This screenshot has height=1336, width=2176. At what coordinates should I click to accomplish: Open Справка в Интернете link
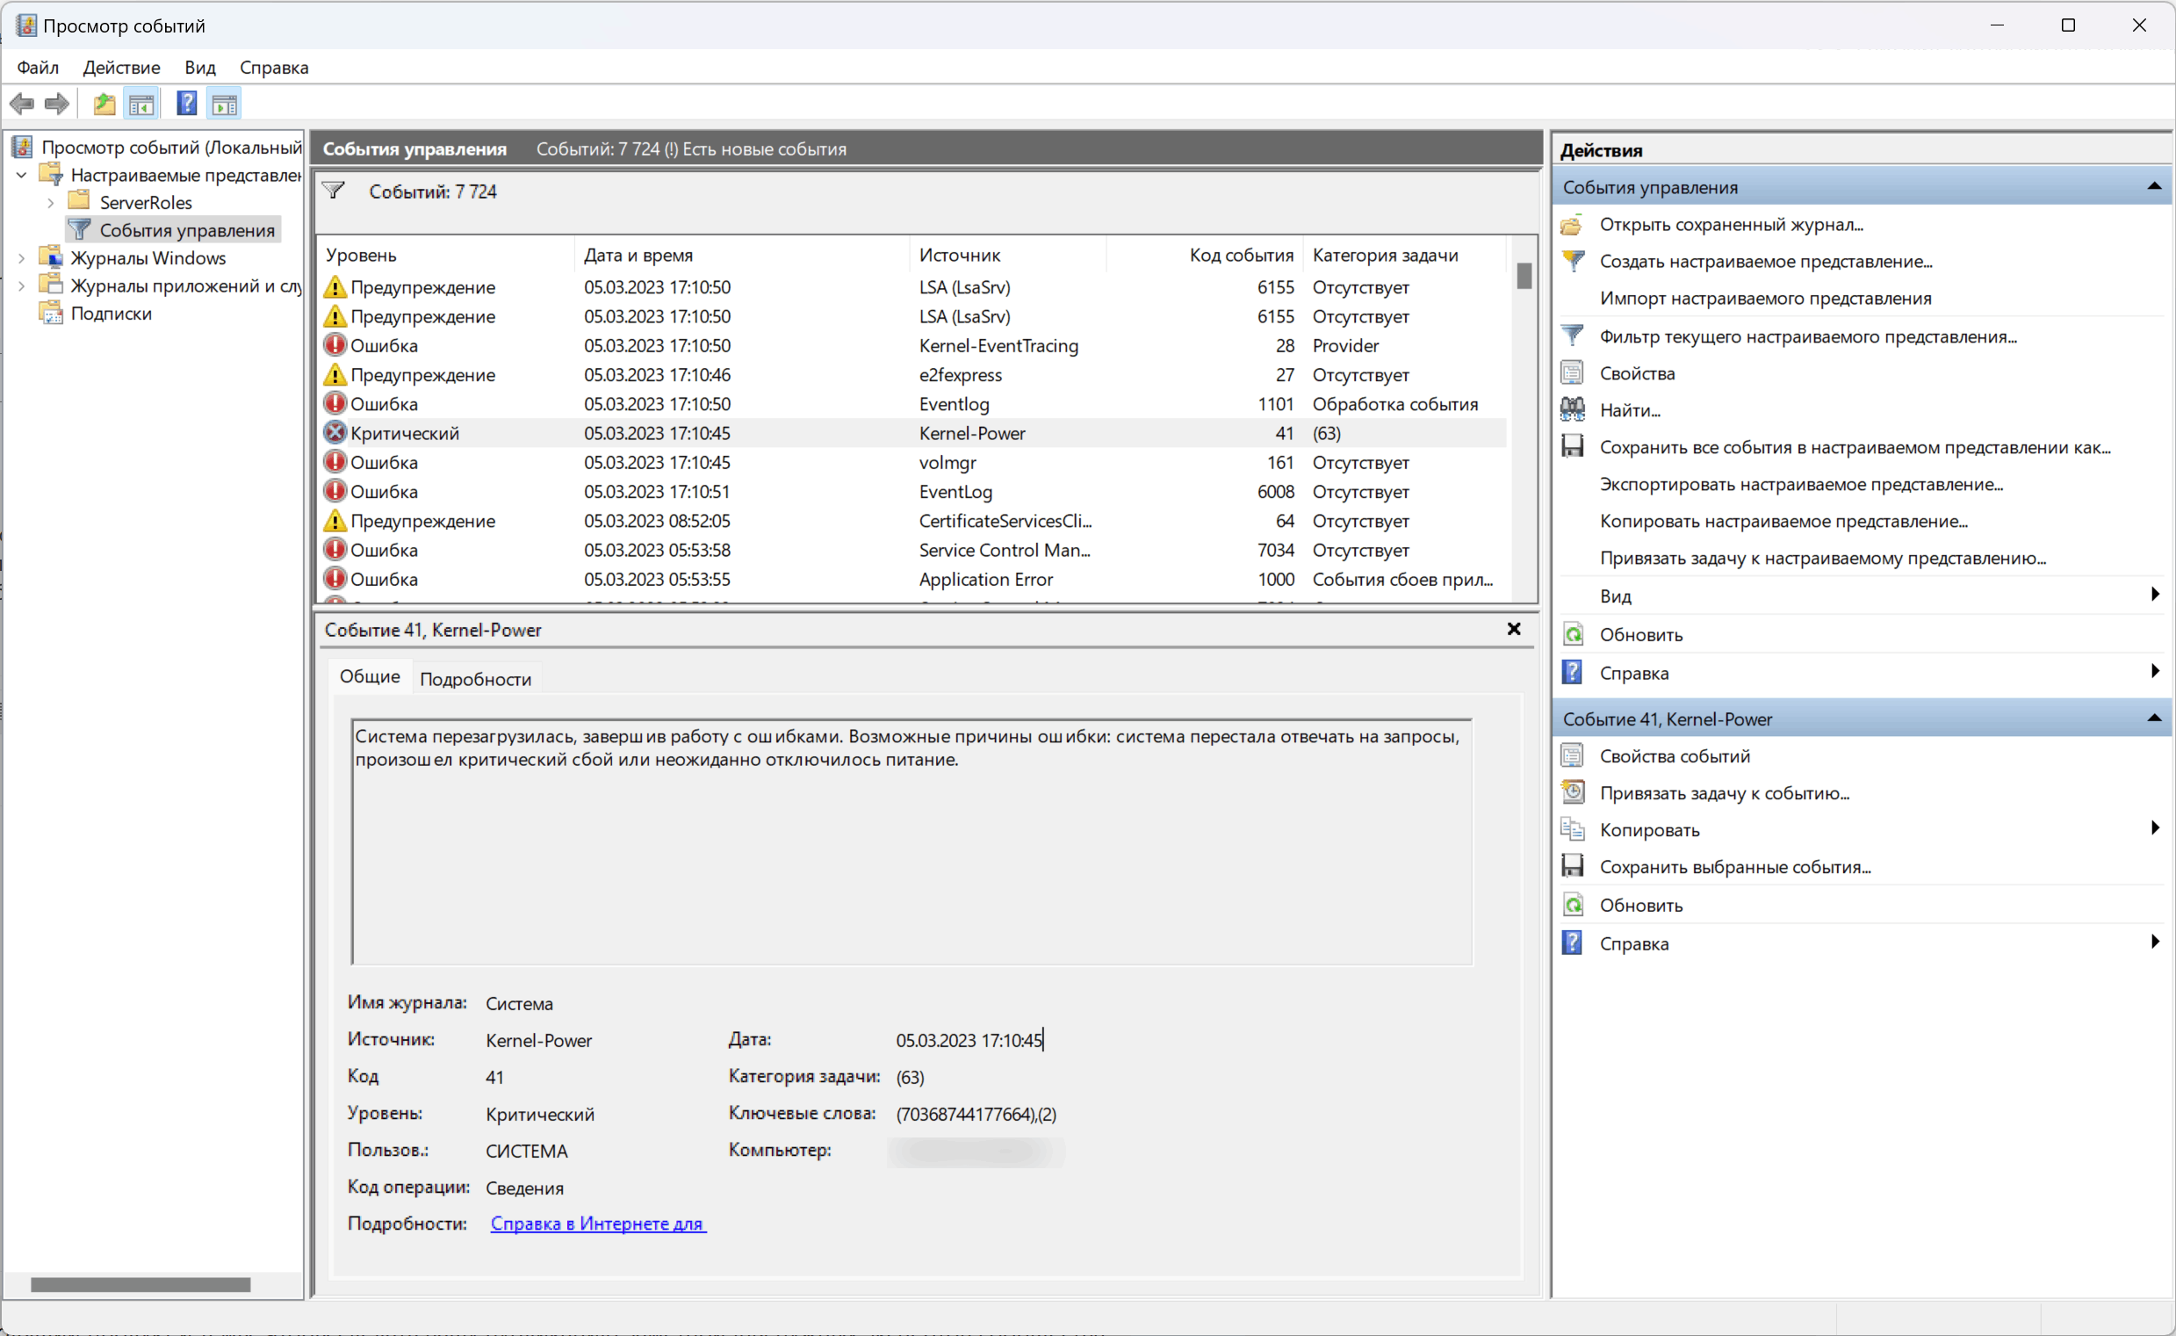coord(598,1224)
